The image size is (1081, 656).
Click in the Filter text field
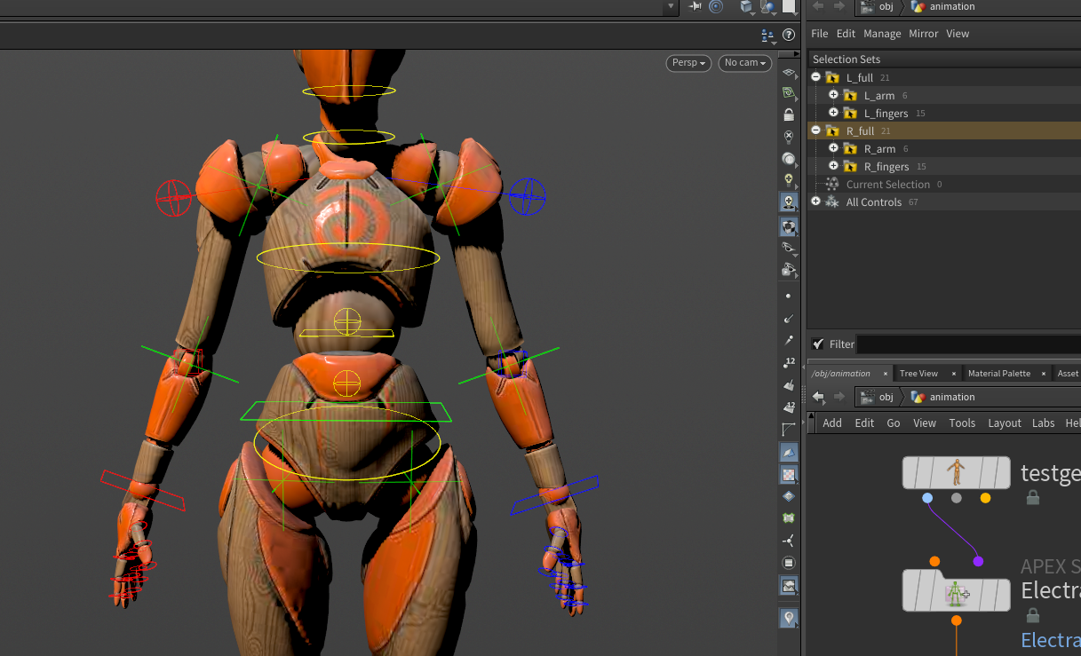click(x=966, y=344)
